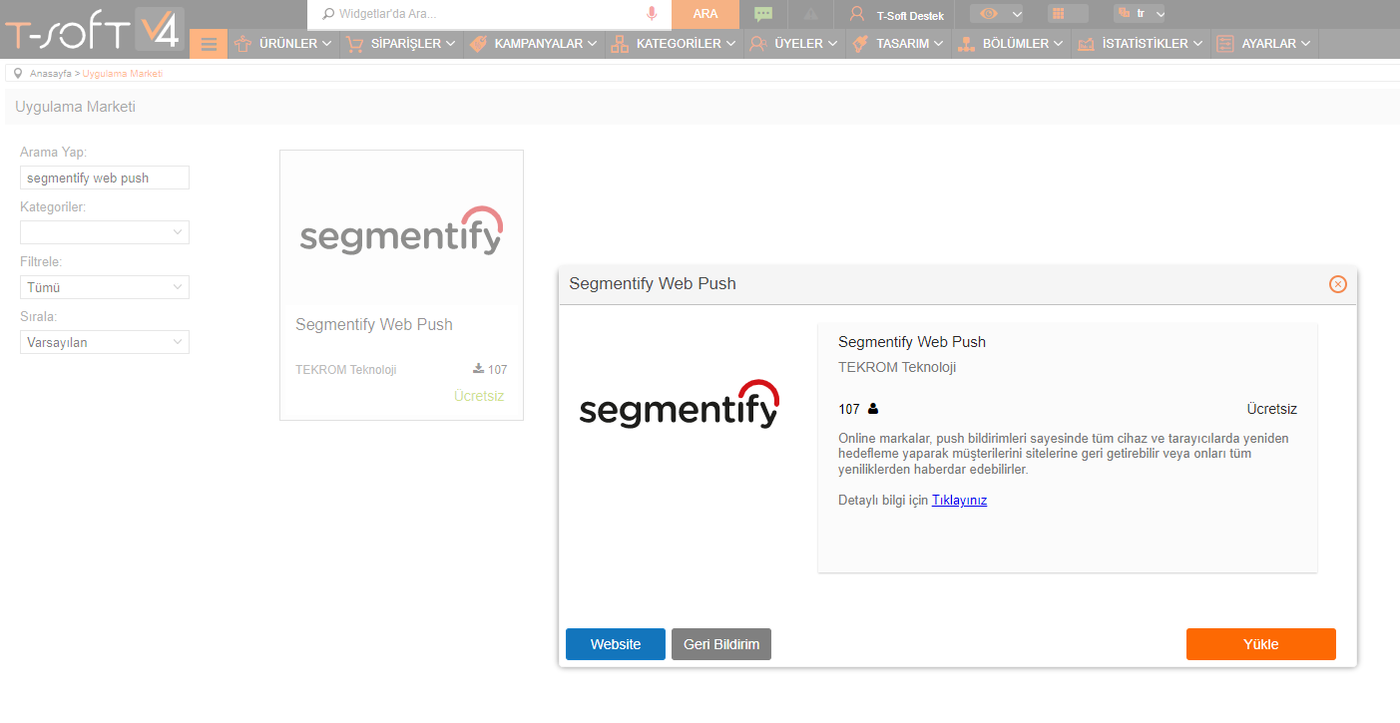Follow the Tıklayınız link
The height and width of the screenshot is (723, 1400).
(x=959, y=501)
